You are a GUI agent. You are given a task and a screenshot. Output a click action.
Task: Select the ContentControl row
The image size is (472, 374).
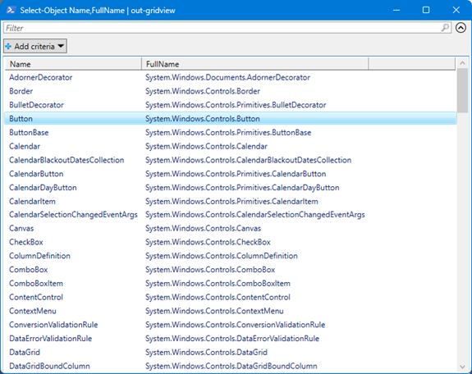[x=231, y=297]
